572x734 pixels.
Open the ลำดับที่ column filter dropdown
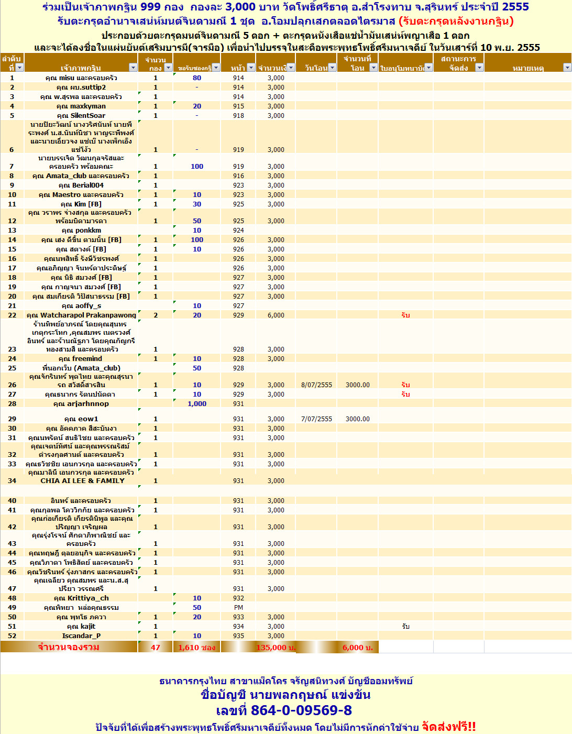[20, 68]
